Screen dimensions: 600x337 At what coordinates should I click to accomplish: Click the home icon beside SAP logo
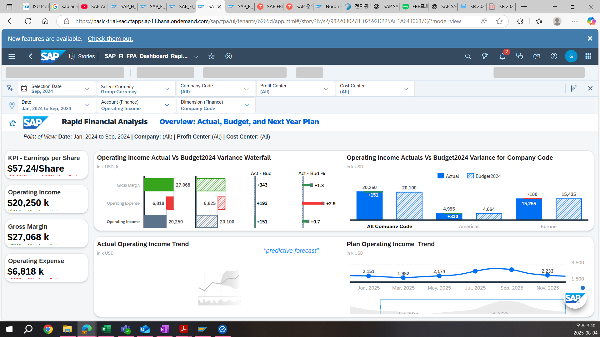(x=12, y=123)
